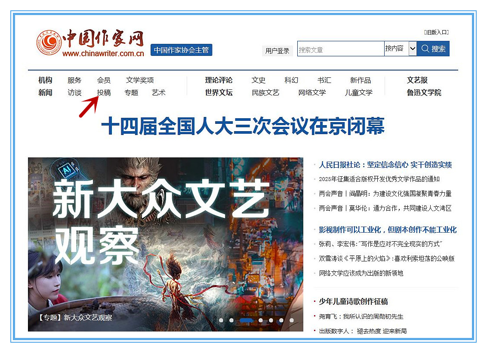Click the 新大众文艺观察 carousel banner image

[165, 241]
